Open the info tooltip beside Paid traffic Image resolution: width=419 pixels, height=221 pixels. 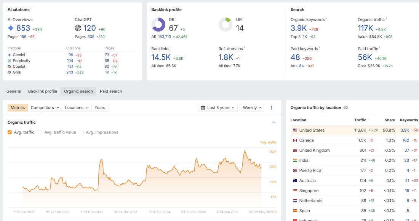[380, 48]
